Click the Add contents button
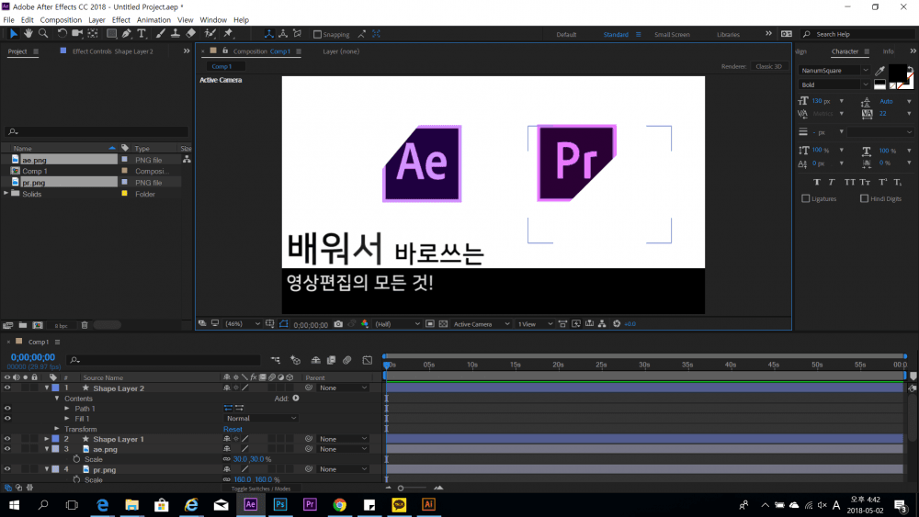This screenshot has width=919, height=517. [x=295, y=399]
